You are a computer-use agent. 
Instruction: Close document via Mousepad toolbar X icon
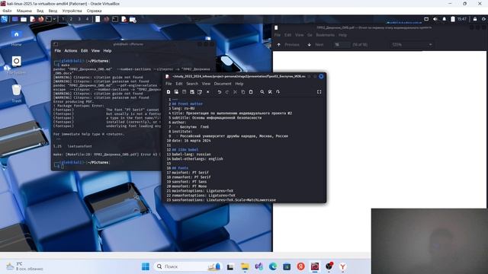point(208,92)
